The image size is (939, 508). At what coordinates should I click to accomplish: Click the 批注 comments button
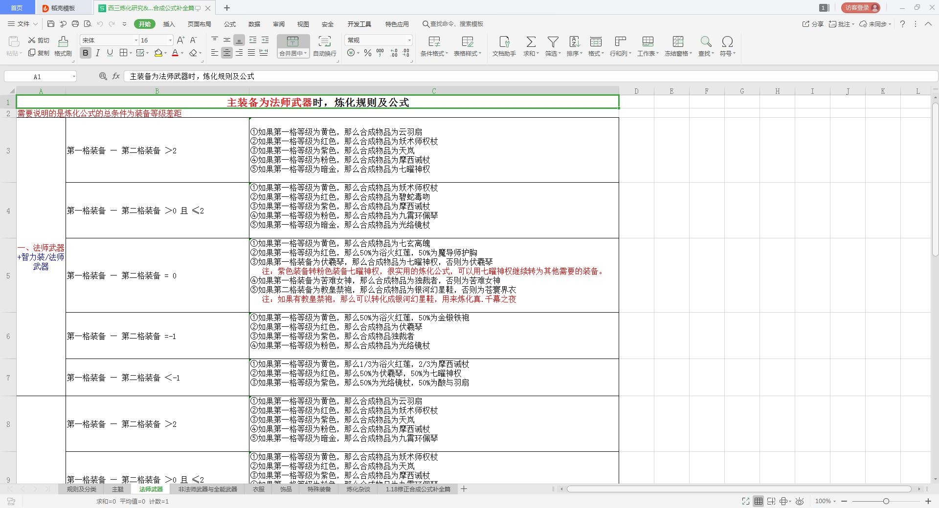[x=841, y=24]
